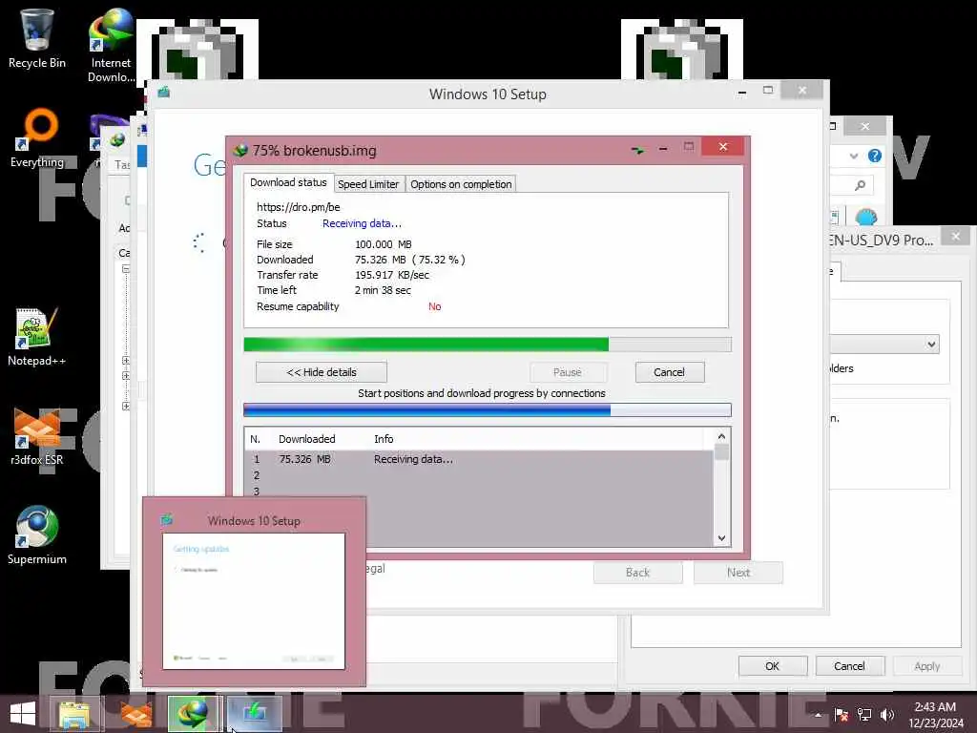
Task: Open the volume speaker tray icon
Action: tap(887, 714)
